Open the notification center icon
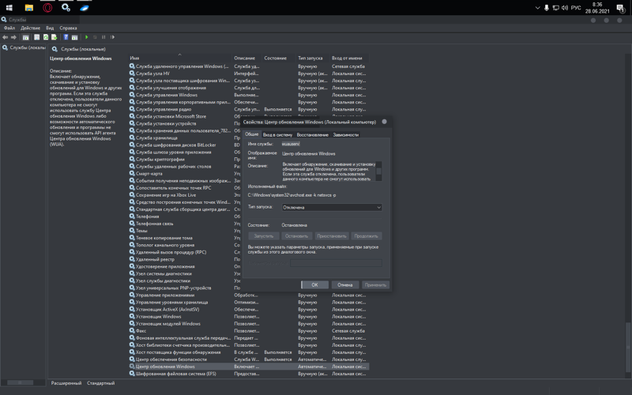632x395 pixels. pyautogui.click(x=621, y=8)
